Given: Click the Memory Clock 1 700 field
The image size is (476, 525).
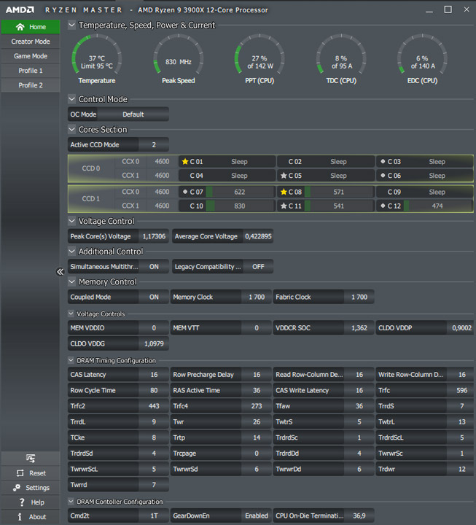Looking at the screenshot, I should pos(221,297).
